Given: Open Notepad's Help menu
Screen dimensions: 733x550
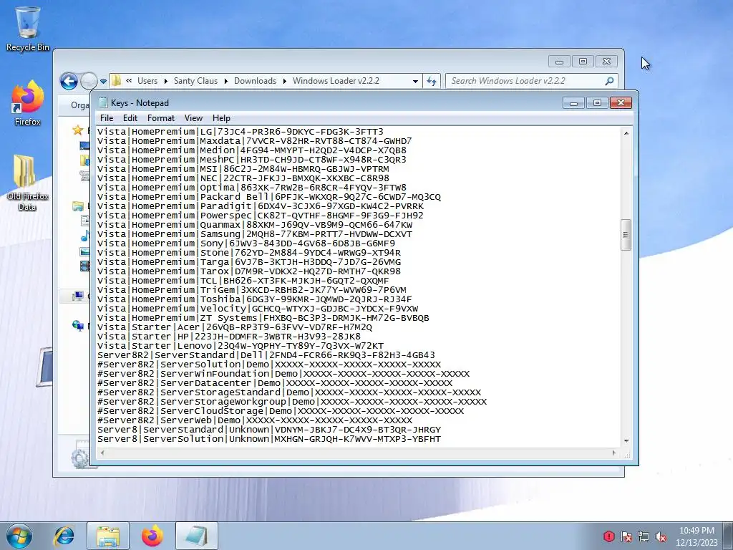Looking at the screenshot, I should (x=221, y=118).
